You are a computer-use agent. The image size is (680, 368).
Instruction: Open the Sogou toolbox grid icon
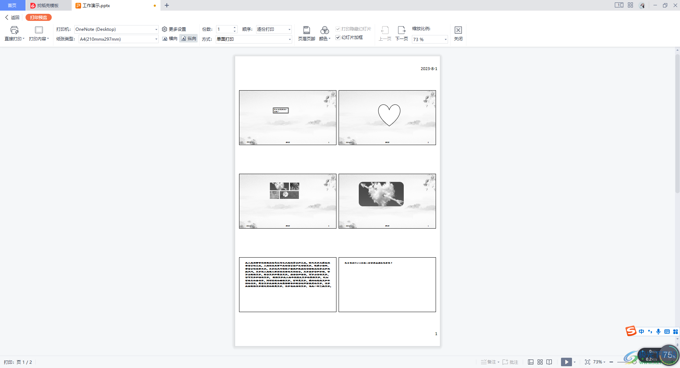[x=675, y=332]
